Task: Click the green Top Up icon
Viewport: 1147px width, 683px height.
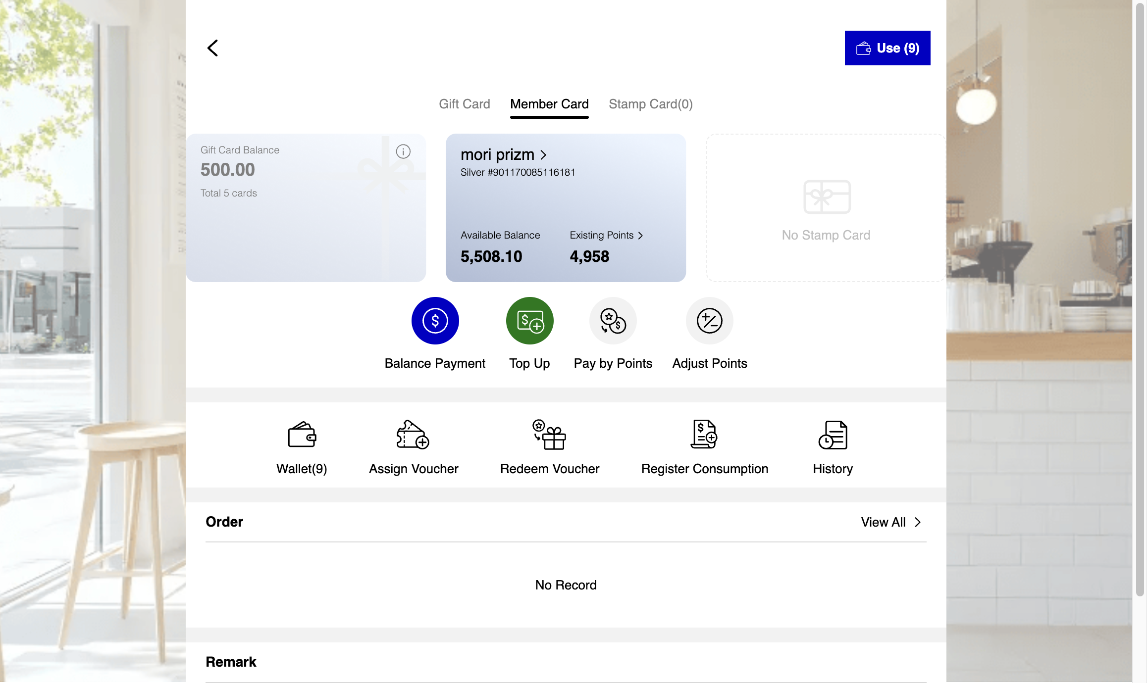Action: pos(529,321)
